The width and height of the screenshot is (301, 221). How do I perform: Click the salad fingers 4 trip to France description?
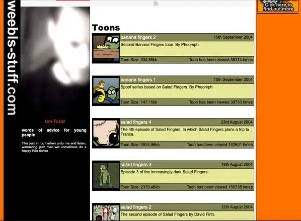(x=185, y=132)
